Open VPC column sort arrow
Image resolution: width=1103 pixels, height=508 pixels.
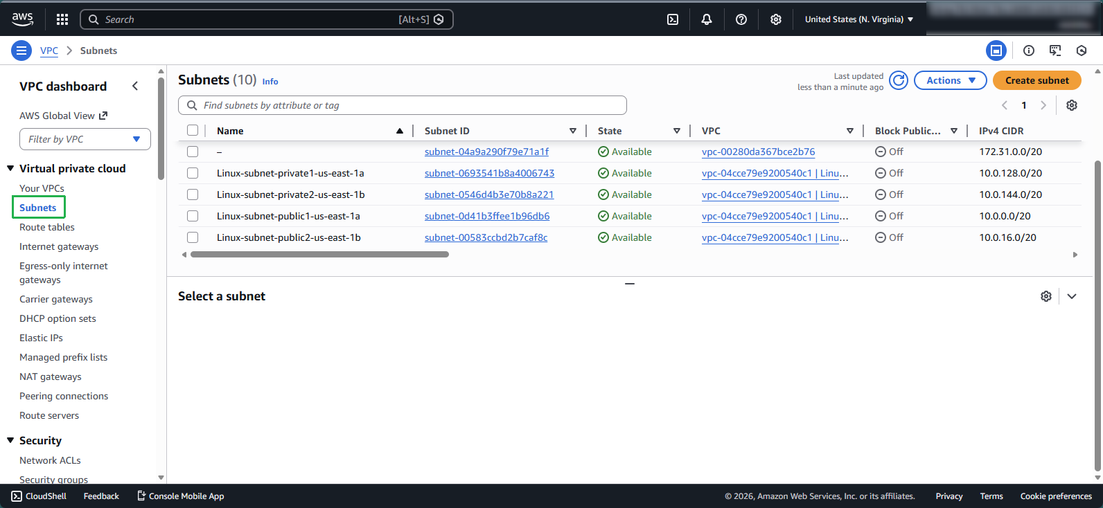point(850,131)
